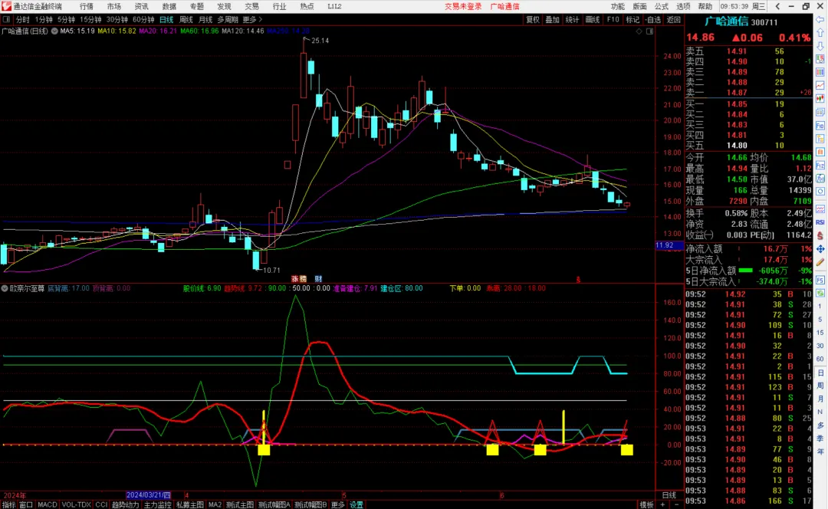Select the 主力监控 indicator tab

(157, 504)
